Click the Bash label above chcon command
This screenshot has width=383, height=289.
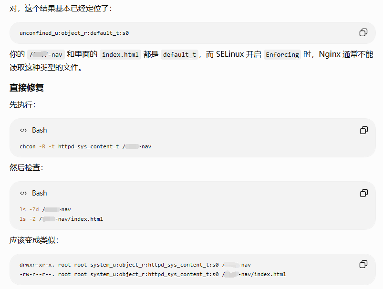click(39, 130)
